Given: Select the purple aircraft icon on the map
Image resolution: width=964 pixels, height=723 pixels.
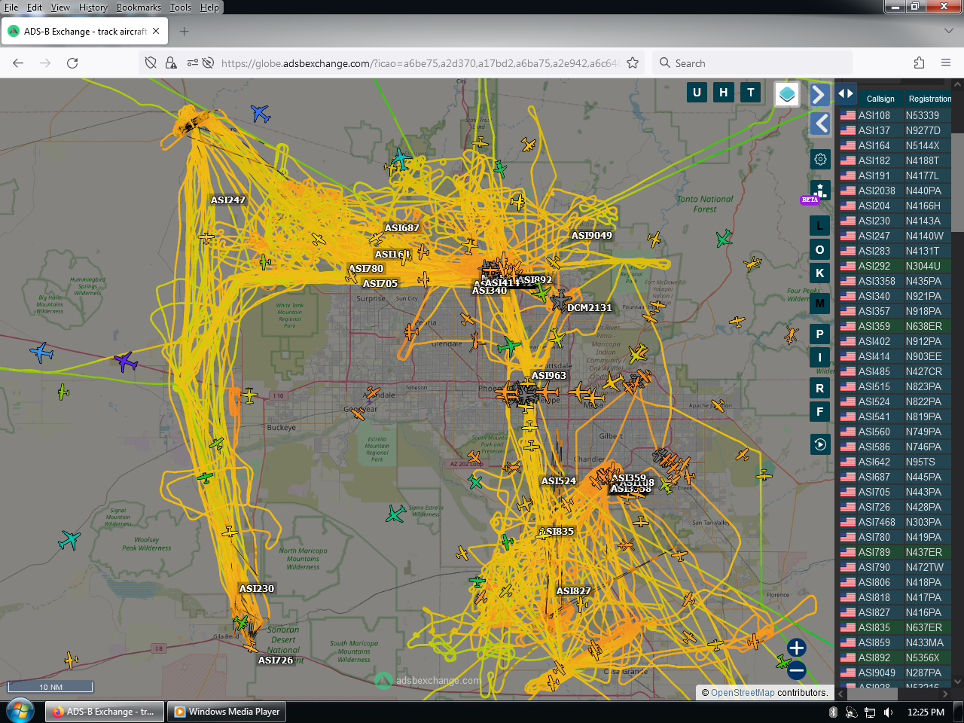Looking at the screenshot, I should [x=126, y=361].
